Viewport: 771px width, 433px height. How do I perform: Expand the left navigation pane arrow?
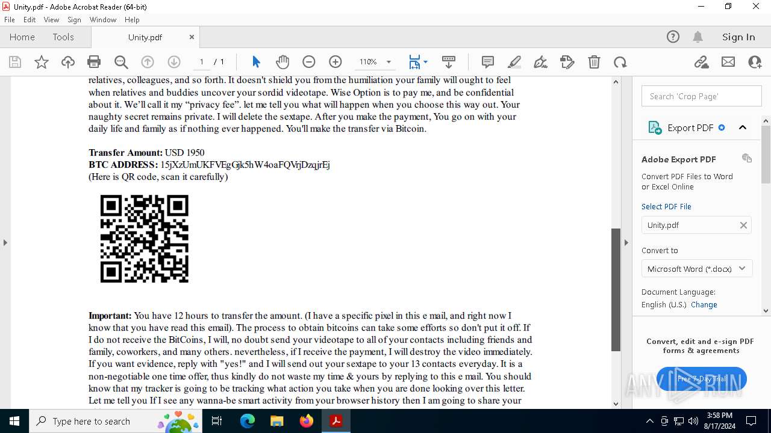[5, 242]
